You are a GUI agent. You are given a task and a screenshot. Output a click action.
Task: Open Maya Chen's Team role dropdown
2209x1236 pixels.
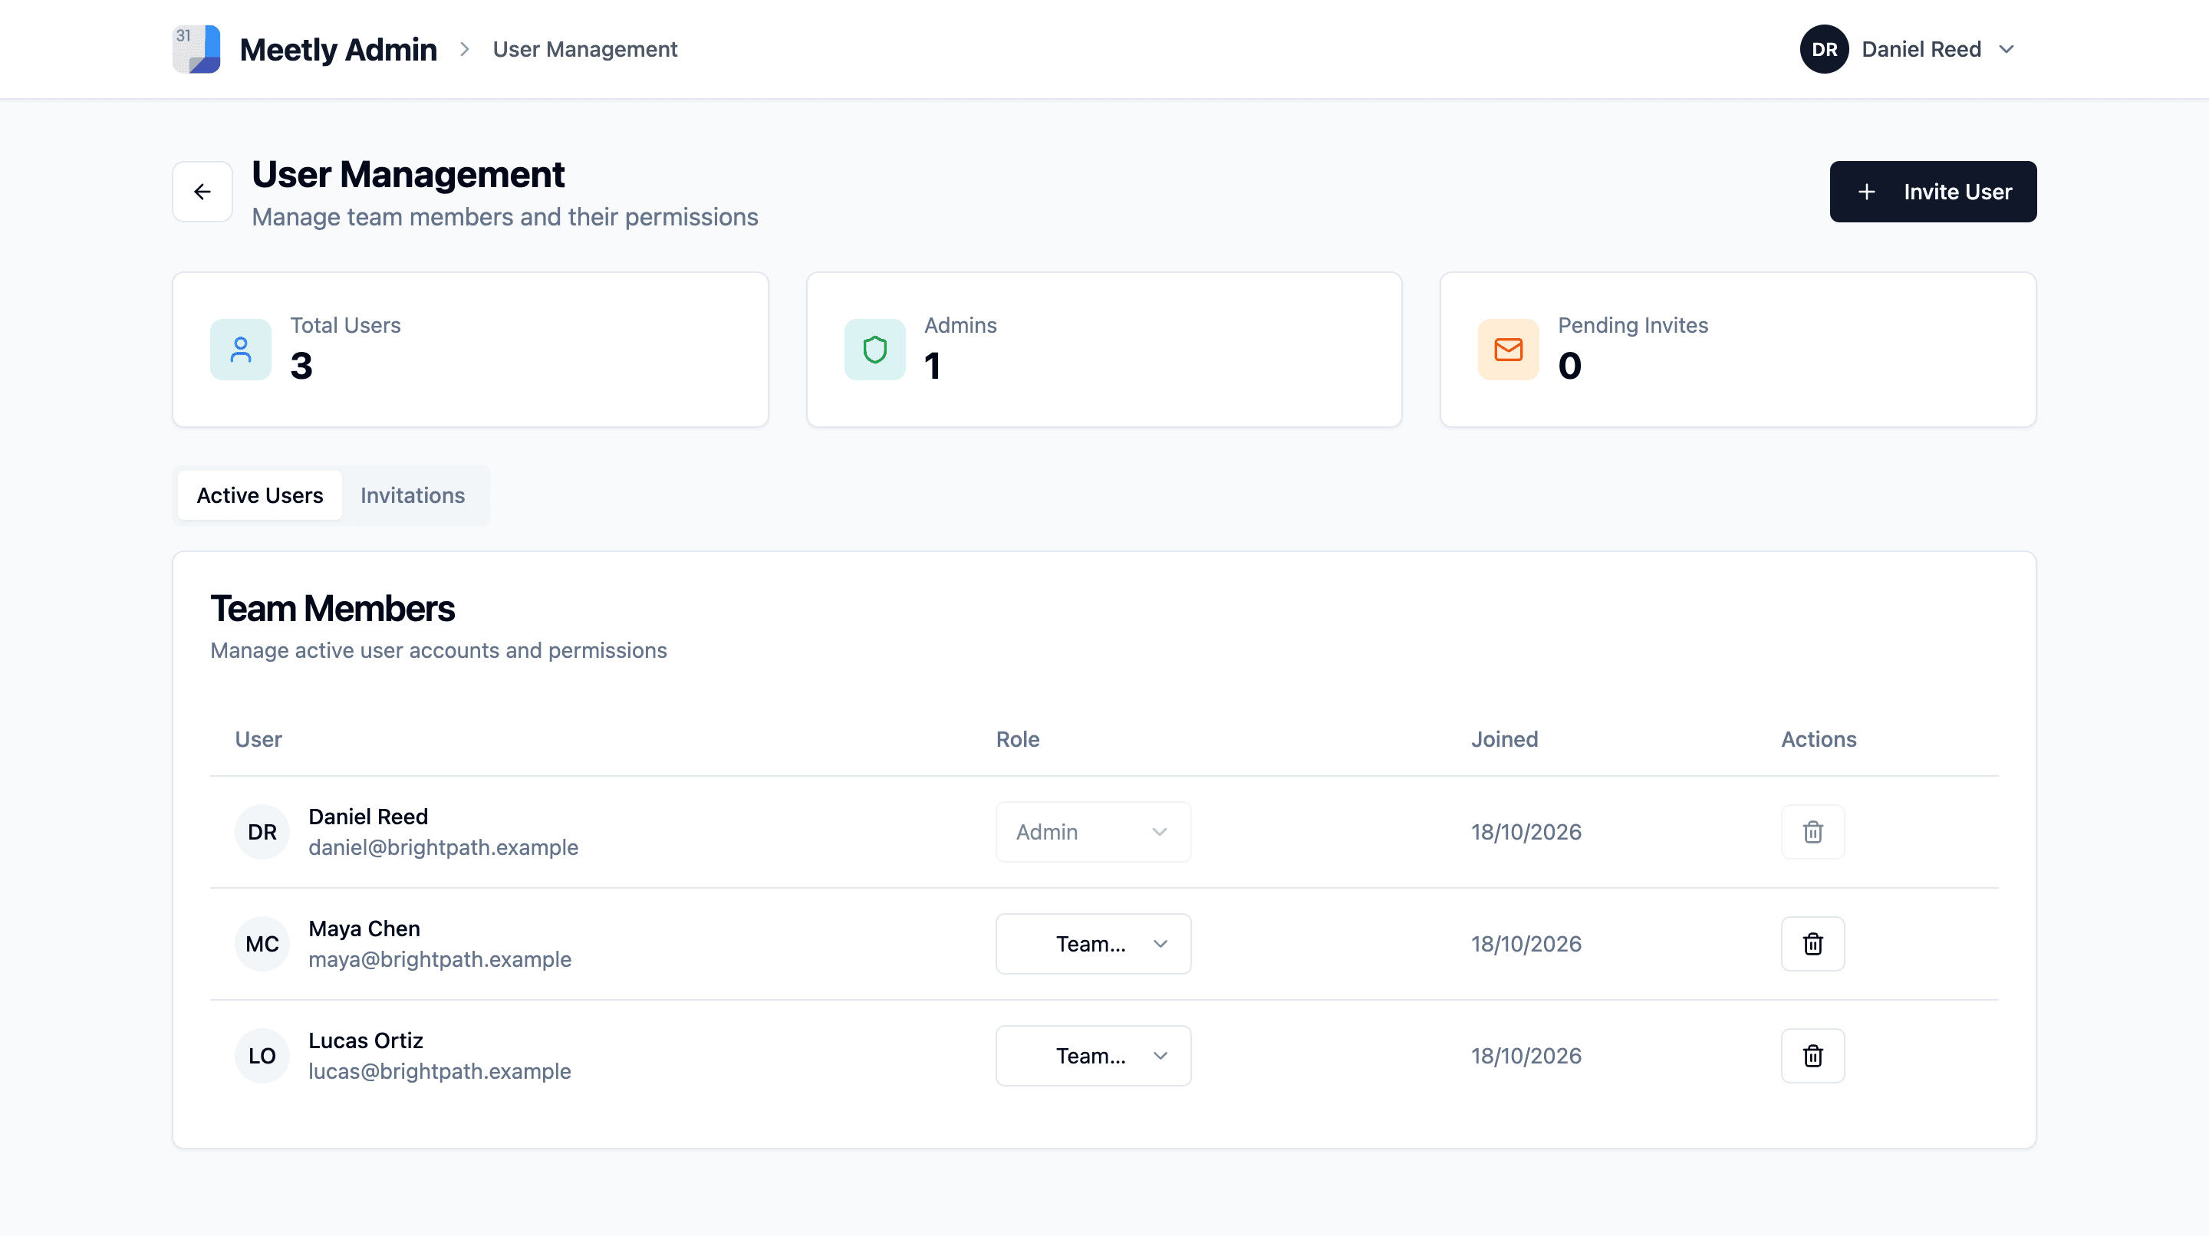[1093, 944]
